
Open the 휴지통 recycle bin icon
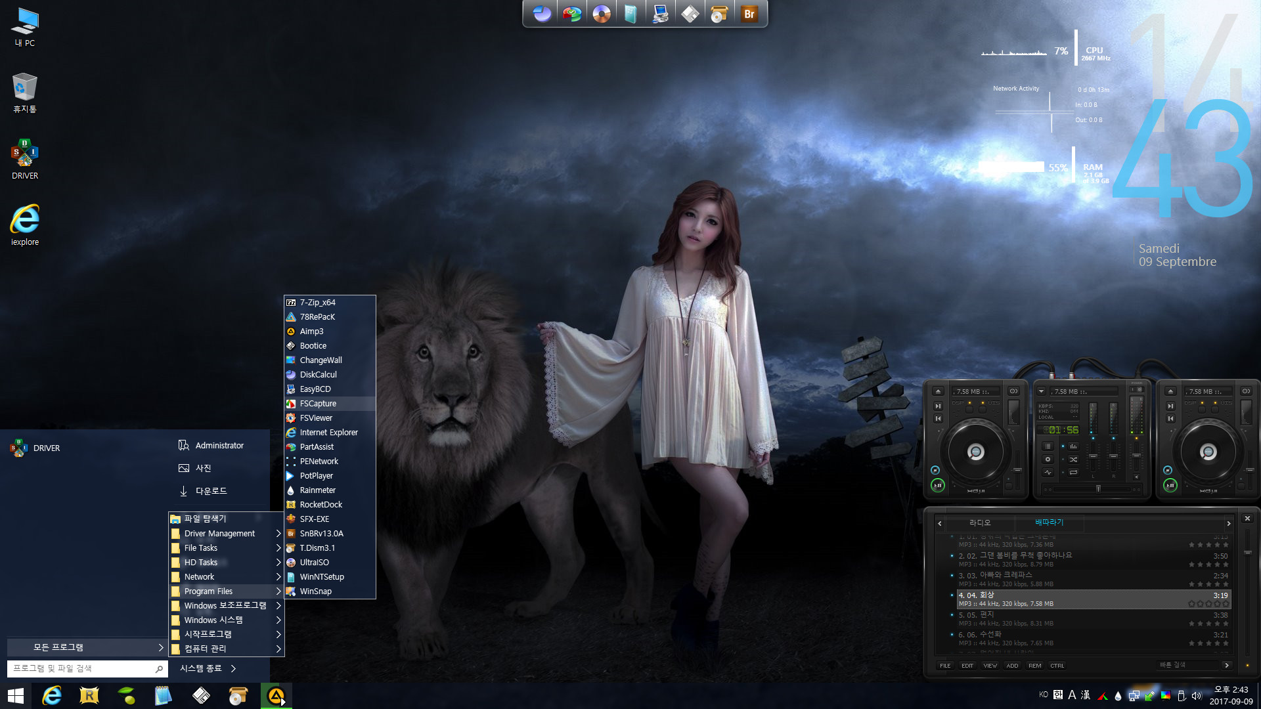coord(25,93)
